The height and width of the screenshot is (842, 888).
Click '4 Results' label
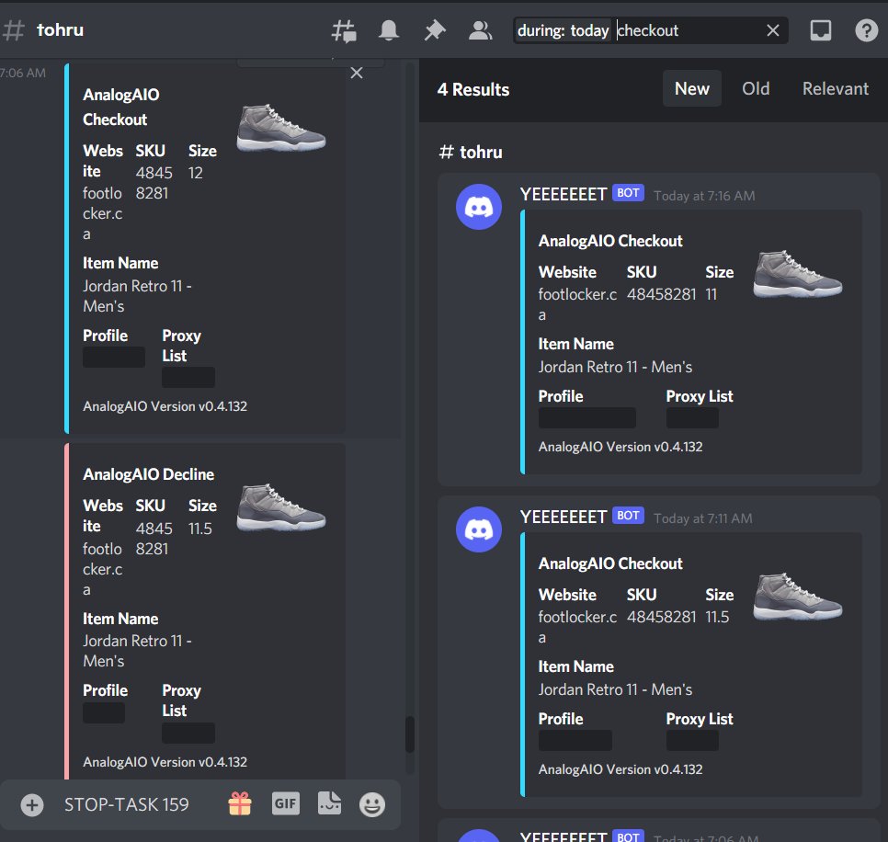472,89
